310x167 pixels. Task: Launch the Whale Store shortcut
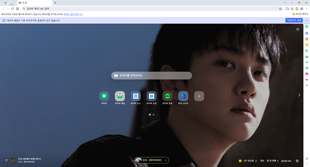point(183,96)
